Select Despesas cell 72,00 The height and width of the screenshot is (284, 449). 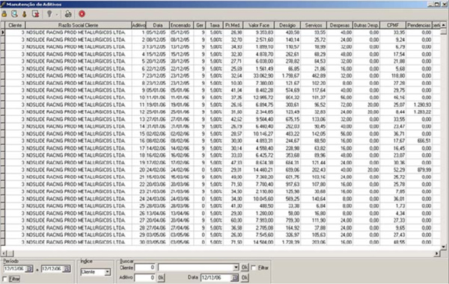coord(340,105)
